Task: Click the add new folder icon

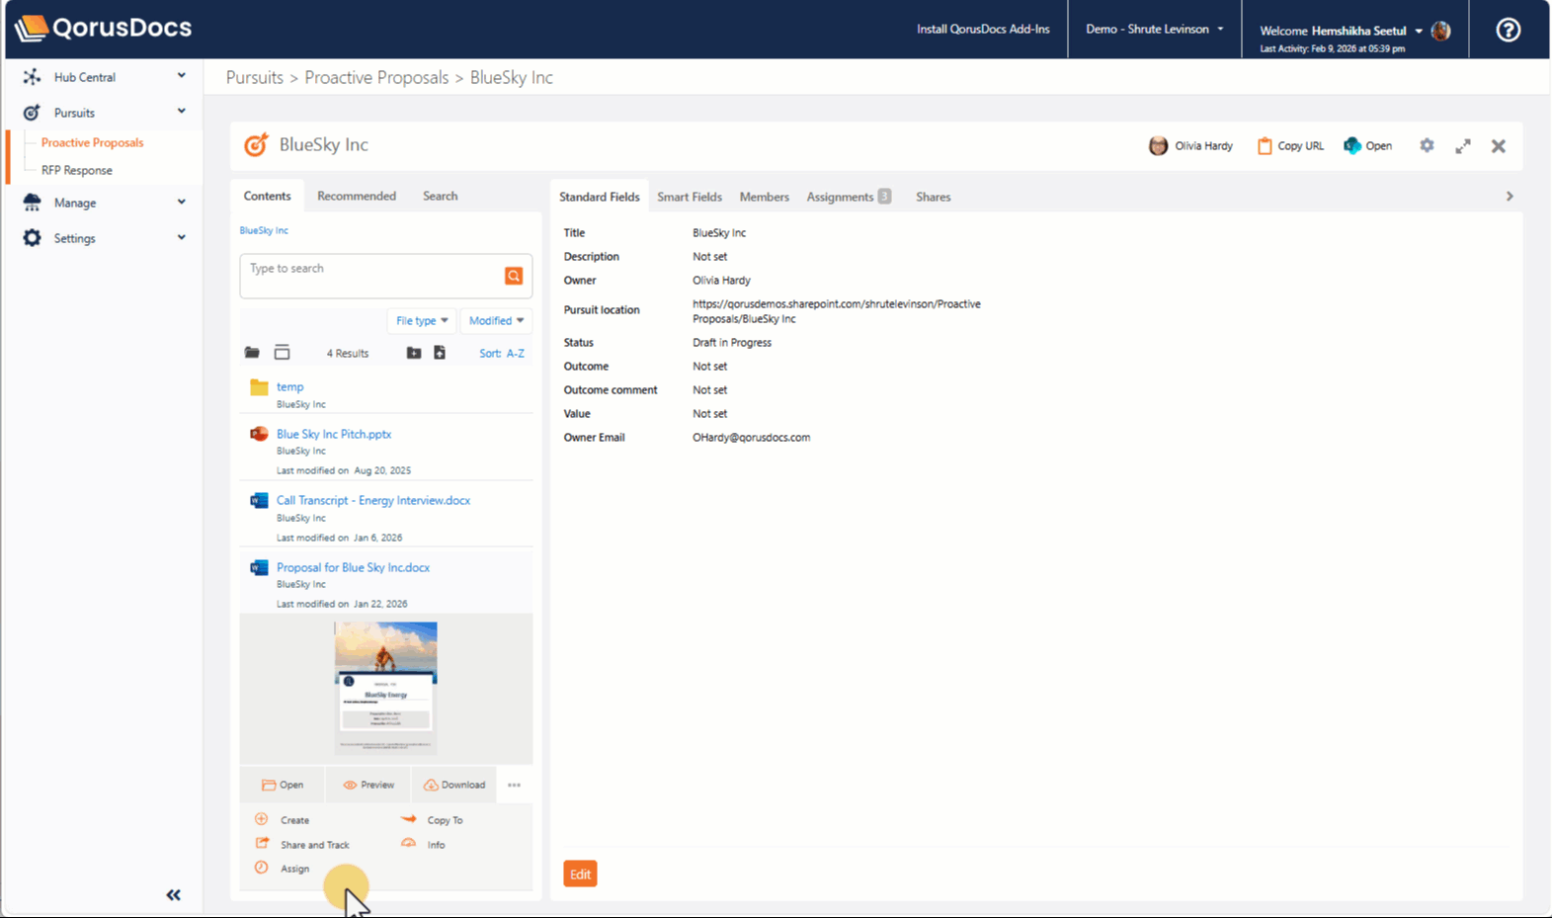Action: [414, 353]
